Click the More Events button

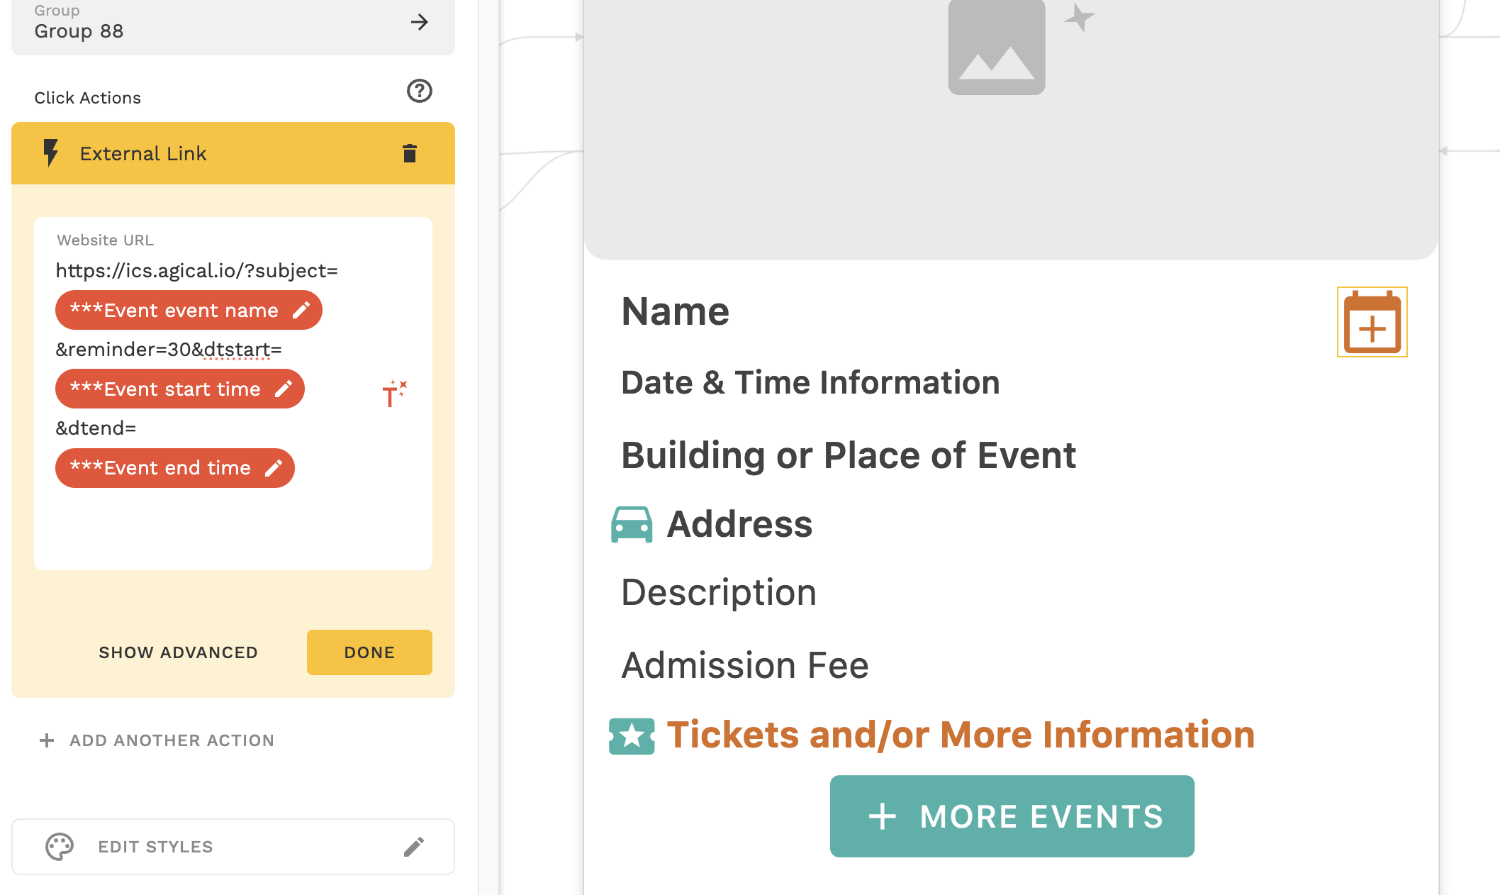coord(1012,816)
